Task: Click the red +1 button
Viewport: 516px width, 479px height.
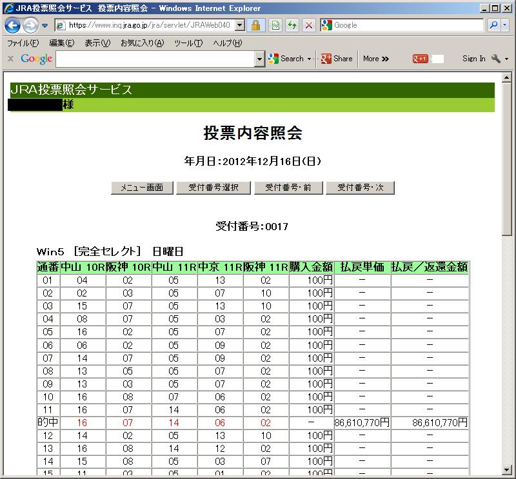Action: click(420, 59)
